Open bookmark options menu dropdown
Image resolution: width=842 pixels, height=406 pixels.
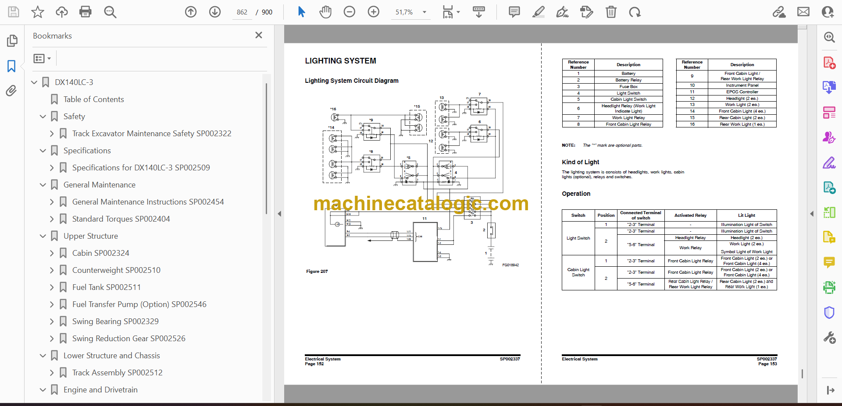(43, 58)
